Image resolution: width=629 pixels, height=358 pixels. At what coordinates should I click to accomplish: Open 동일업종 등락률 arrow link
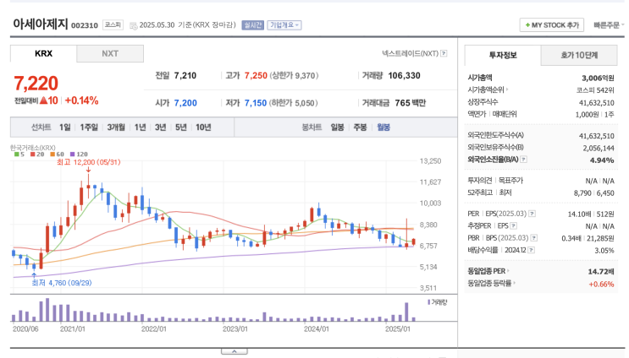[514, 283]
